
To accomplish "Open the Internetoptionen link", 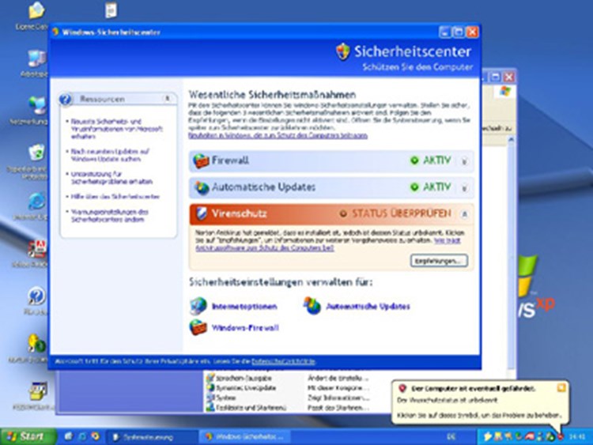I will [x=244, y=306].
